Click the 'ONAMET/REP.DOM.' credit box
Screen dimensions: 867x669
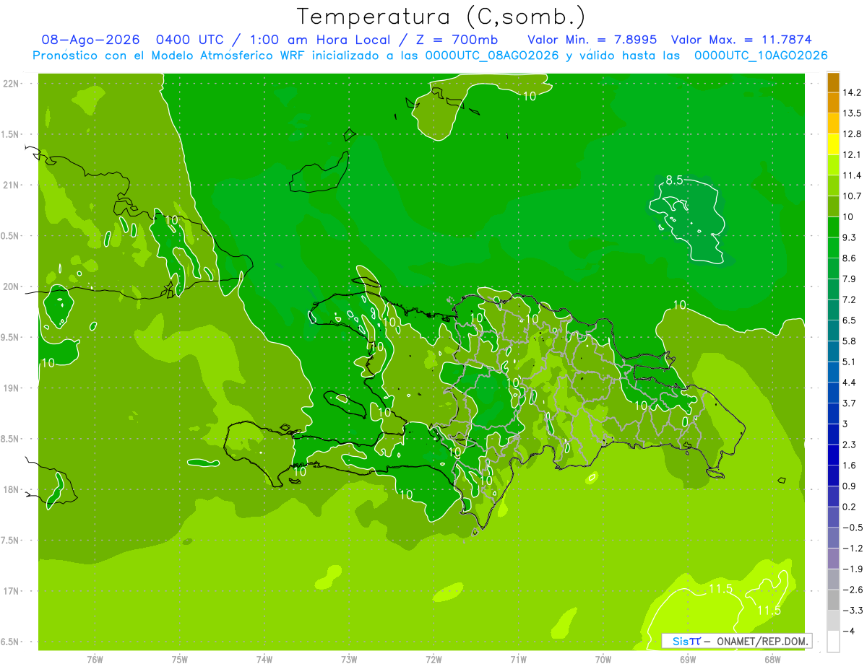pyautogui.click(x=737, y=641)
